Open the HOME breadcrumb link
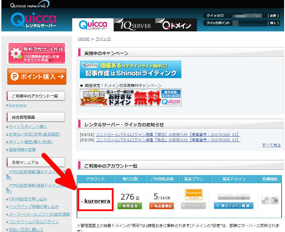Viewport: 285px width, 232px height. click(83, 39)
